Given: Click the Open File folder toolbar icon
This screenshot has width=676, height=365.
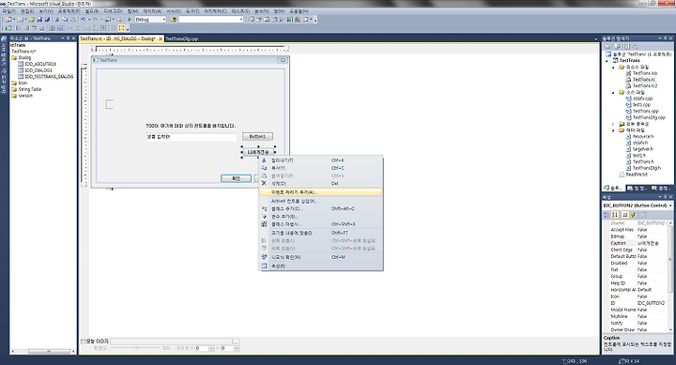Looking at the screenshot, I should click(x=32, y=20).
